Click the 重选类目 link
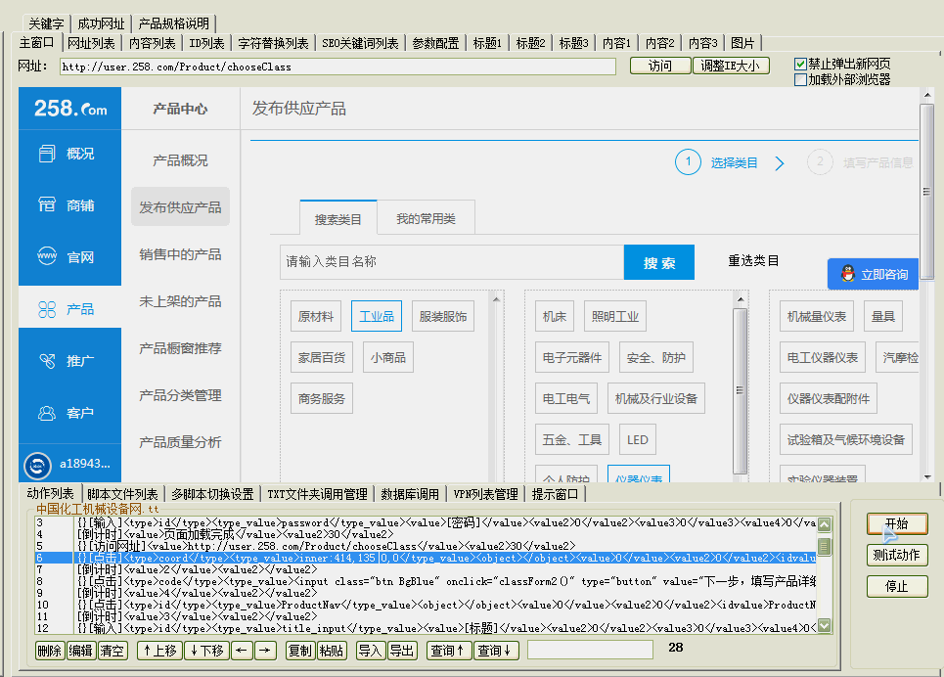Viewport: 944px width, 677px height. (753, 261)
